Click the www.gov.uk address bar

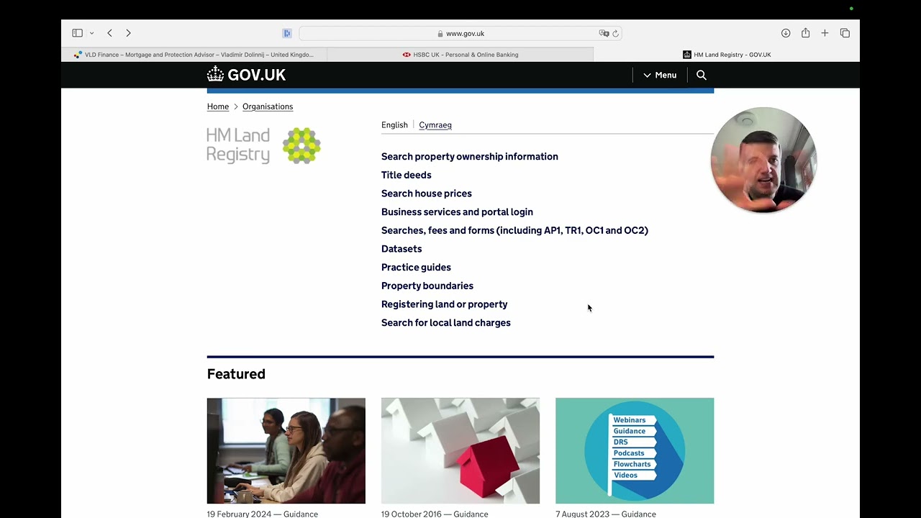[460, 33]
